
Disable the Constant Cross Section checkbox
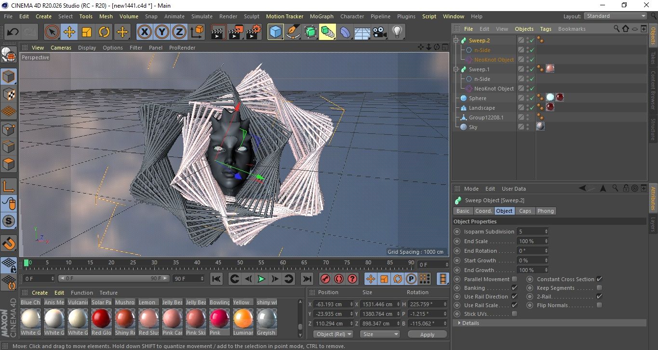tap(599, 279)
